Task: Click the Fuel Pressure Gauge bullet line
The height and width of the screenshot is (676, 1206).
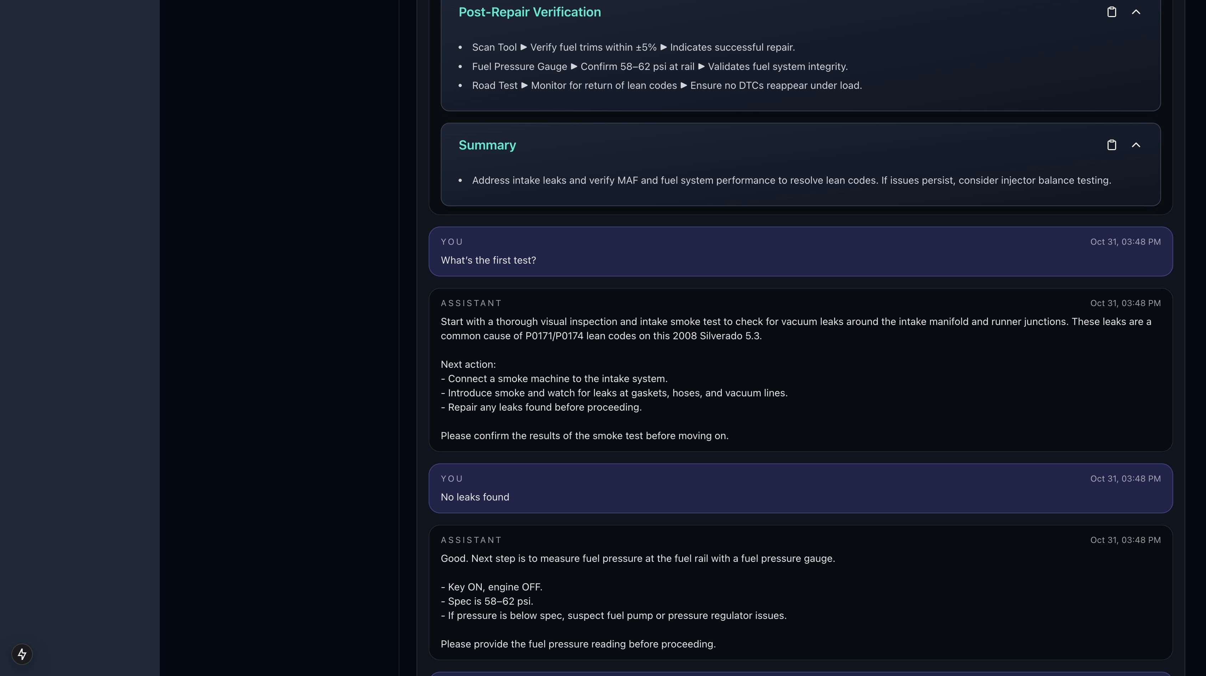Action: click(659, 66)
